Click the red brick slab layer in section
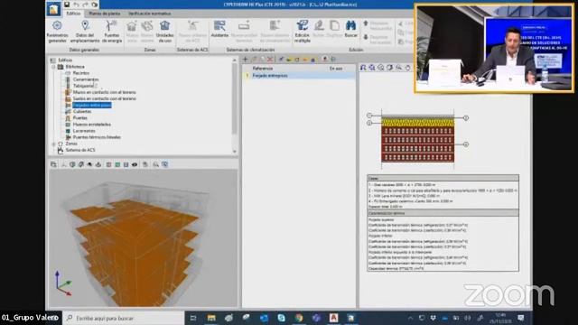The width and height of the screenshot is (578, 325). click(x=417, y=144)
